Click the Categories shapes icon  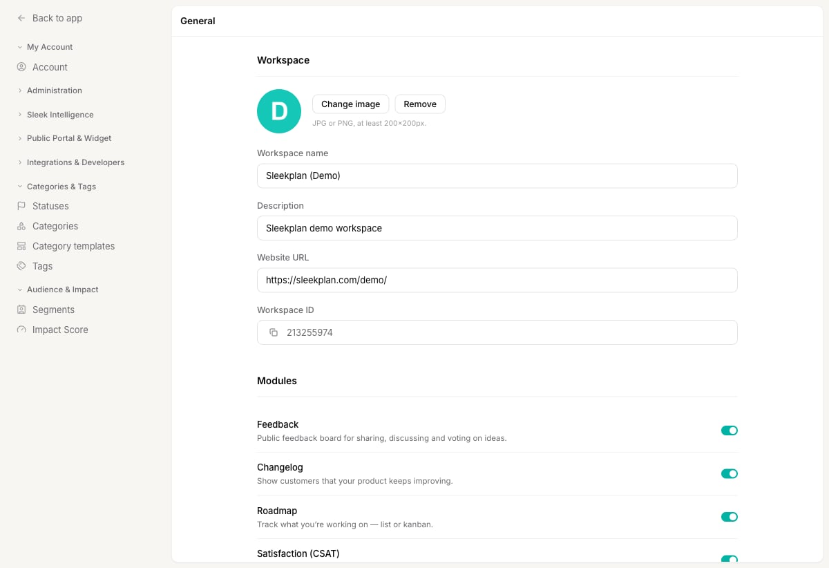[21, 226]
